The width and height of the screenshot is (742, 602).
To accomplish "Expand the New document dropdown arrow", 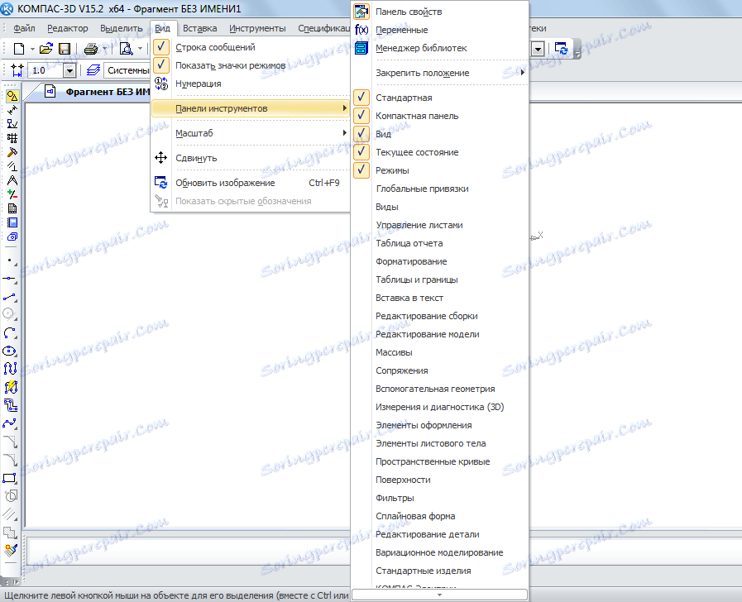I will [32, 49].
